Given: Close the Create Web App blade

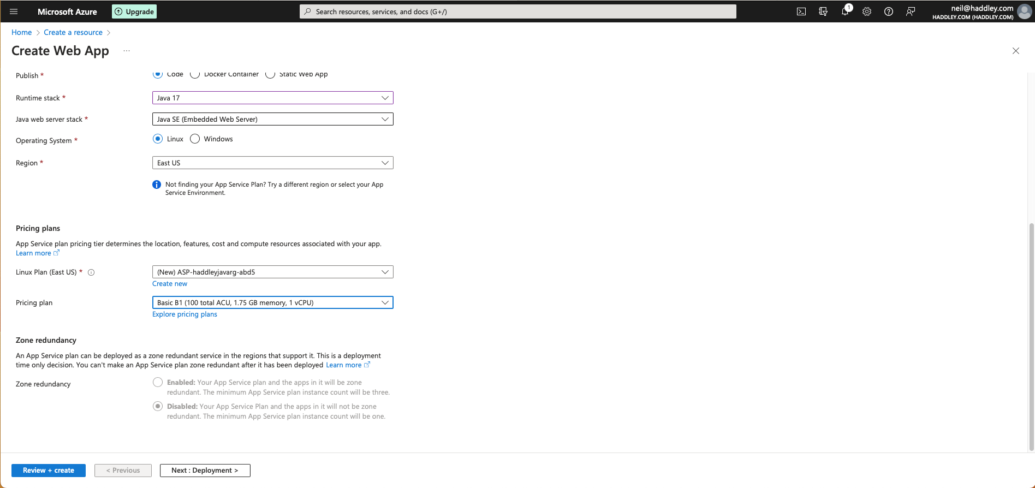Looking at the screenshot, I should coord(1016,51).
